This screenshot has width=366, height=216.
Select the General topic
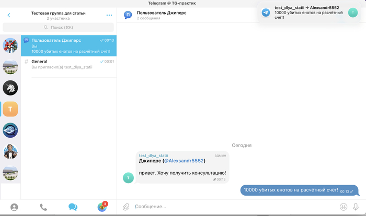click(68, 65)
